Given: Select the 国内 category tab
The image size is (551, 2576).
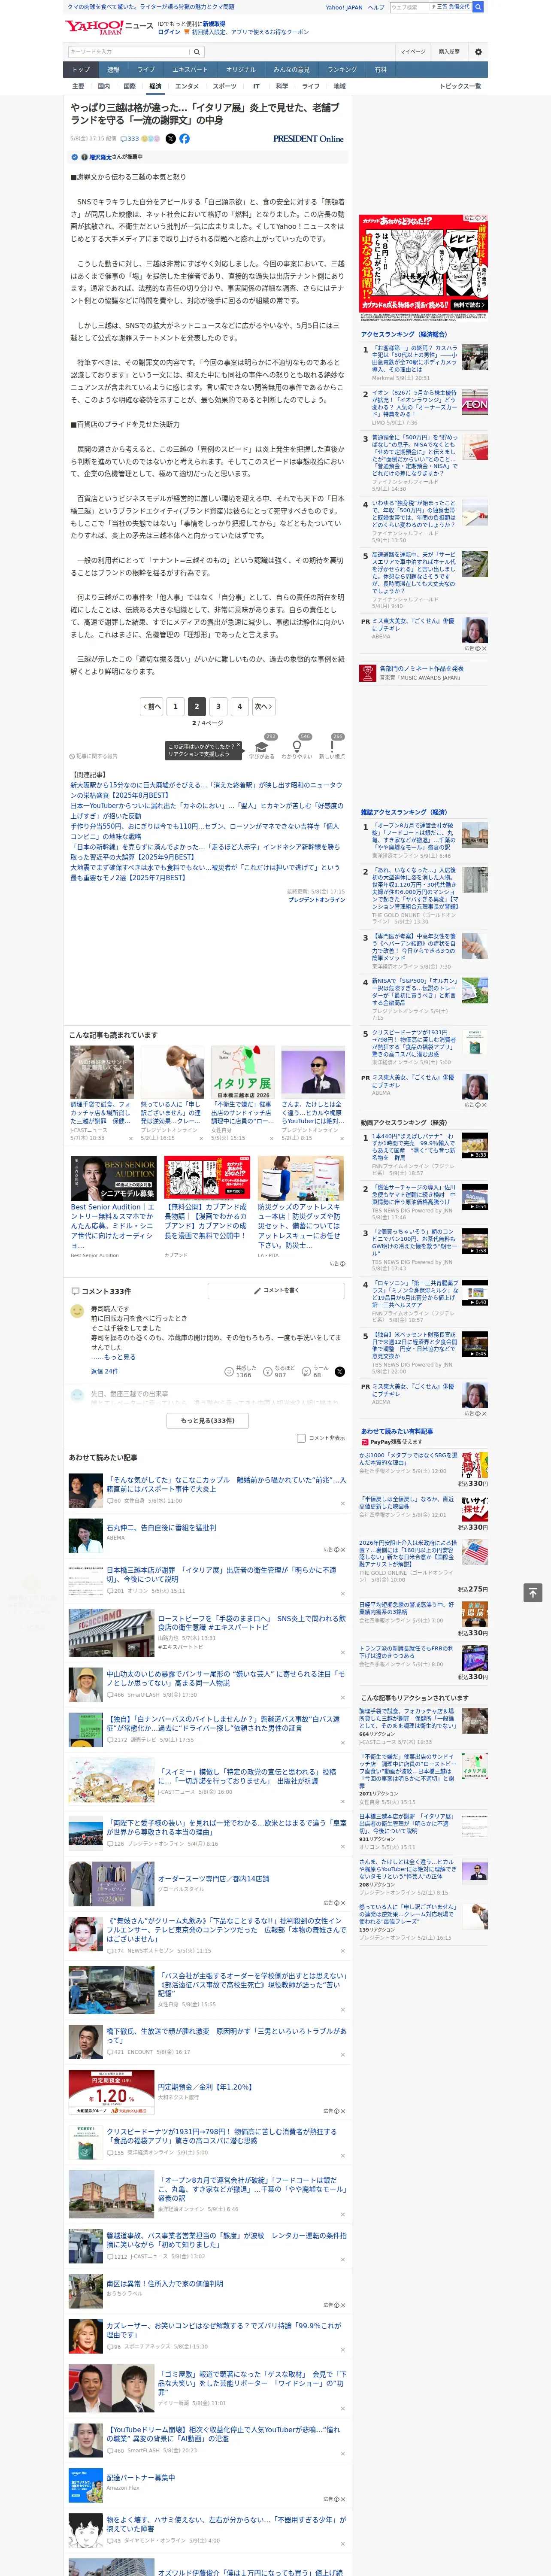Looking at the screenshot, I should pos(103,86).
